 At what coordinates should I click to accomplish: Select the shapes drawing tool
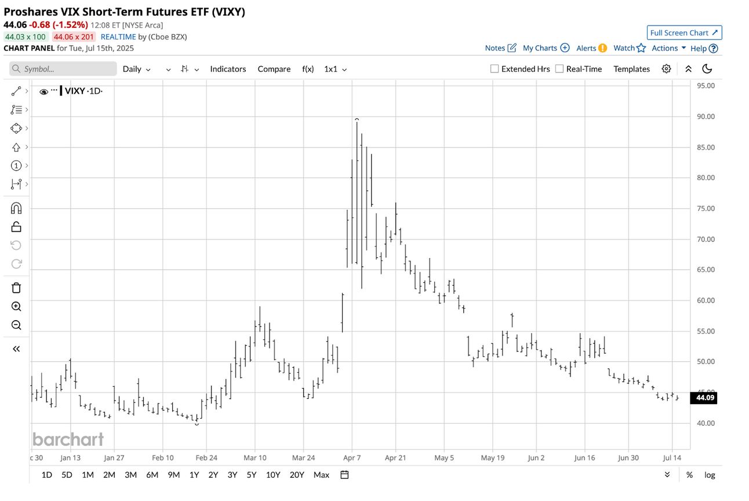(16, 128)
